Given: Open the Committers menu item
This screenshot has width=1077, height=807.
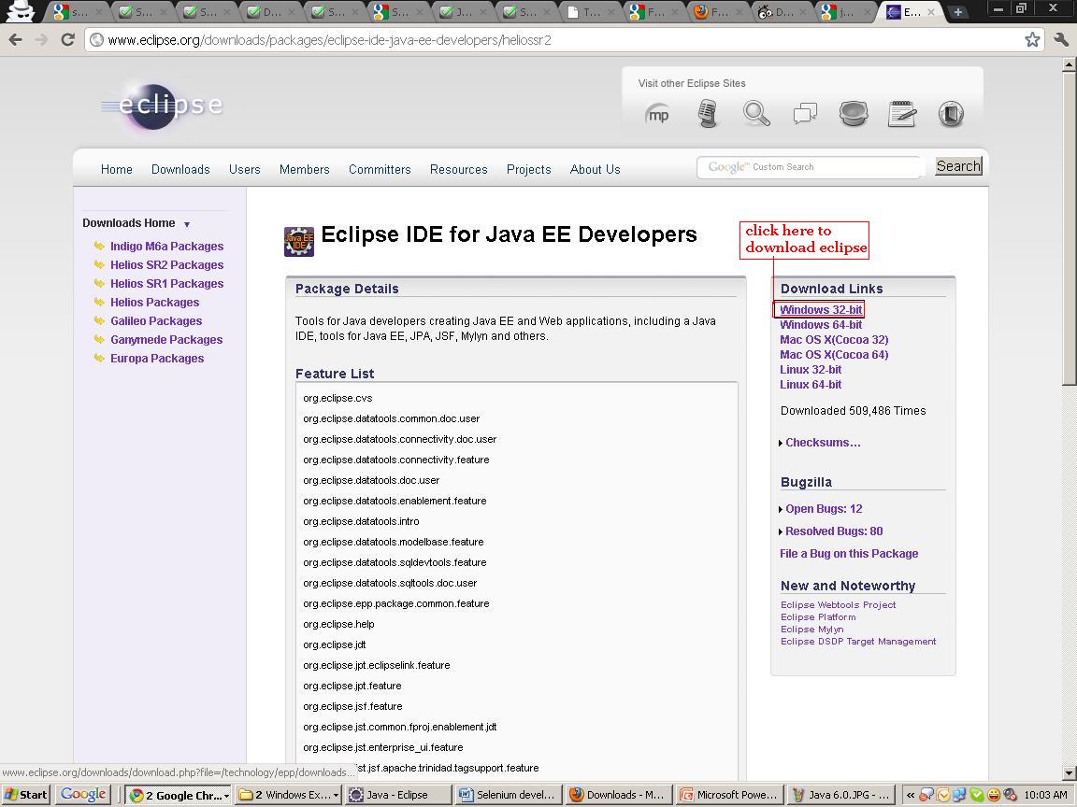Looking at the screenshot, I should [x=380, y=169].
